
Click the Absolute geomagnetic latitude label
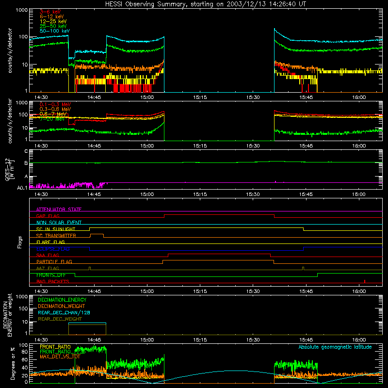(335, 347)
